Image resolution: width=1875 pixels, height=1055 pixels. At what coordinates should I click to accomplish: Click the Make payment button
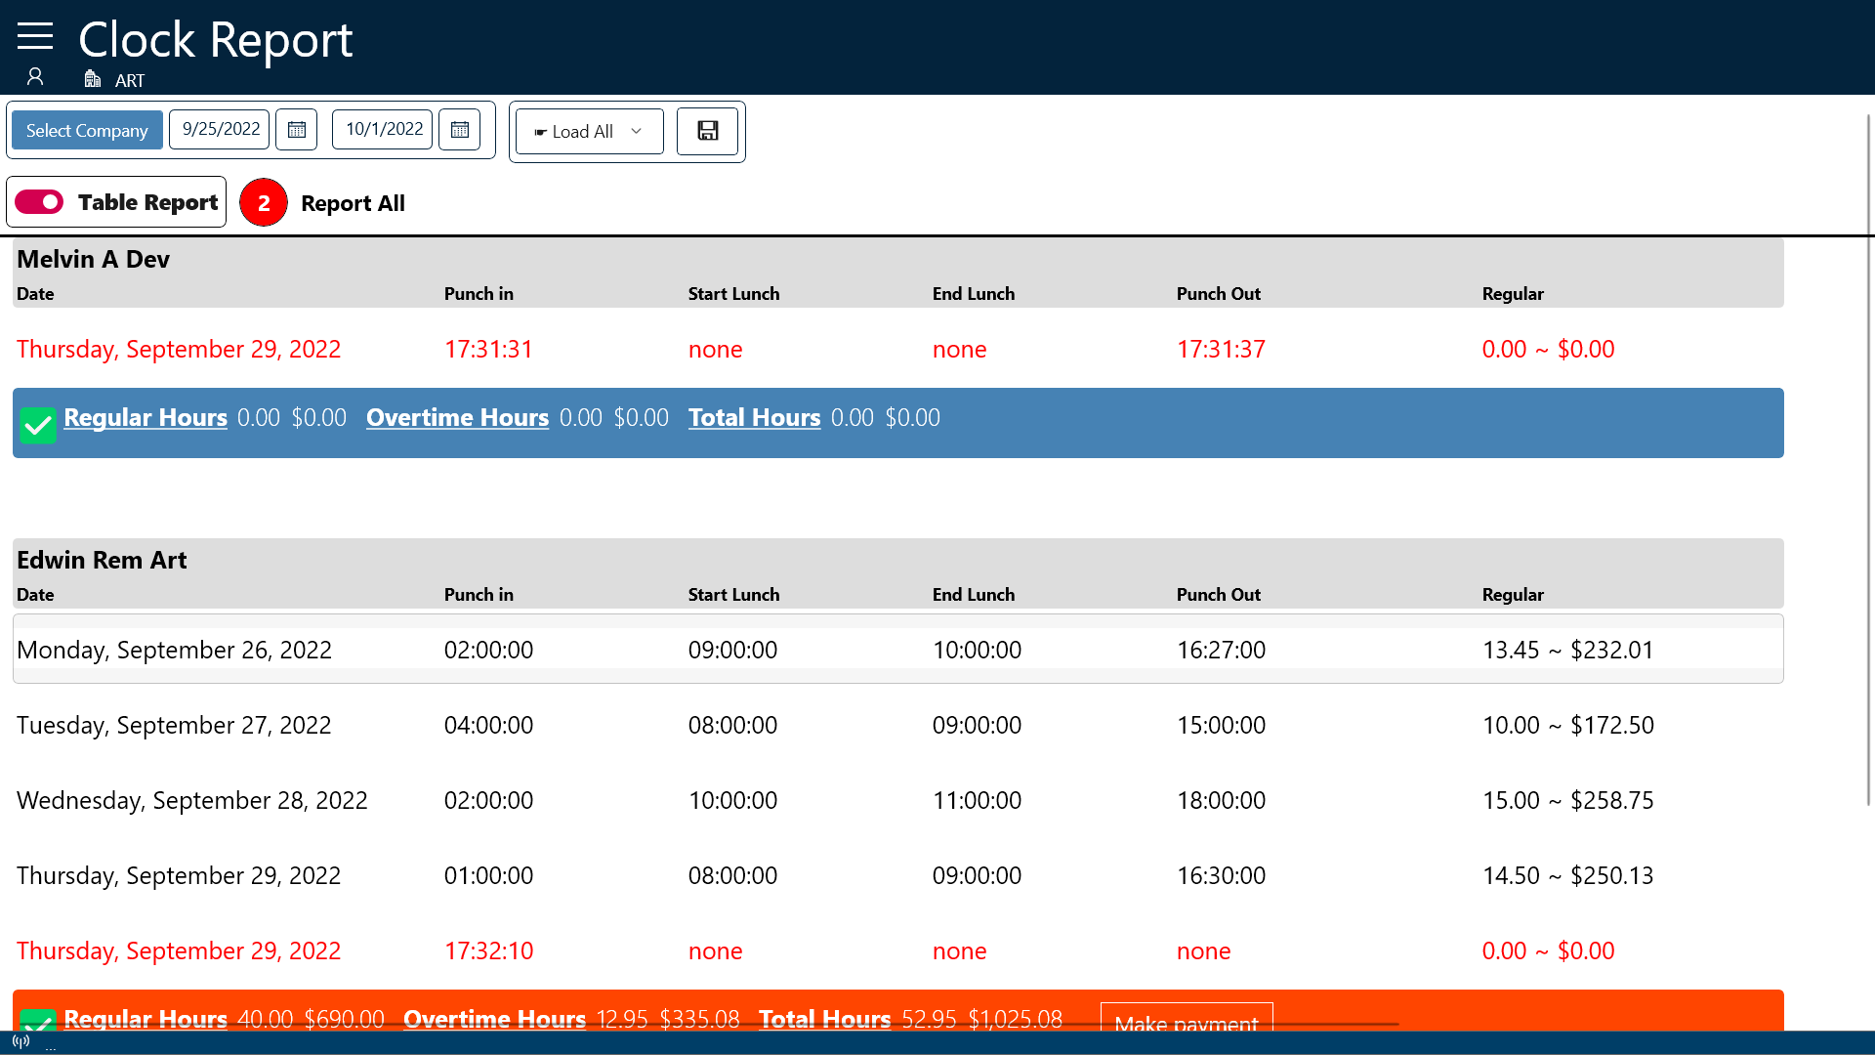pos(1186,1018)
